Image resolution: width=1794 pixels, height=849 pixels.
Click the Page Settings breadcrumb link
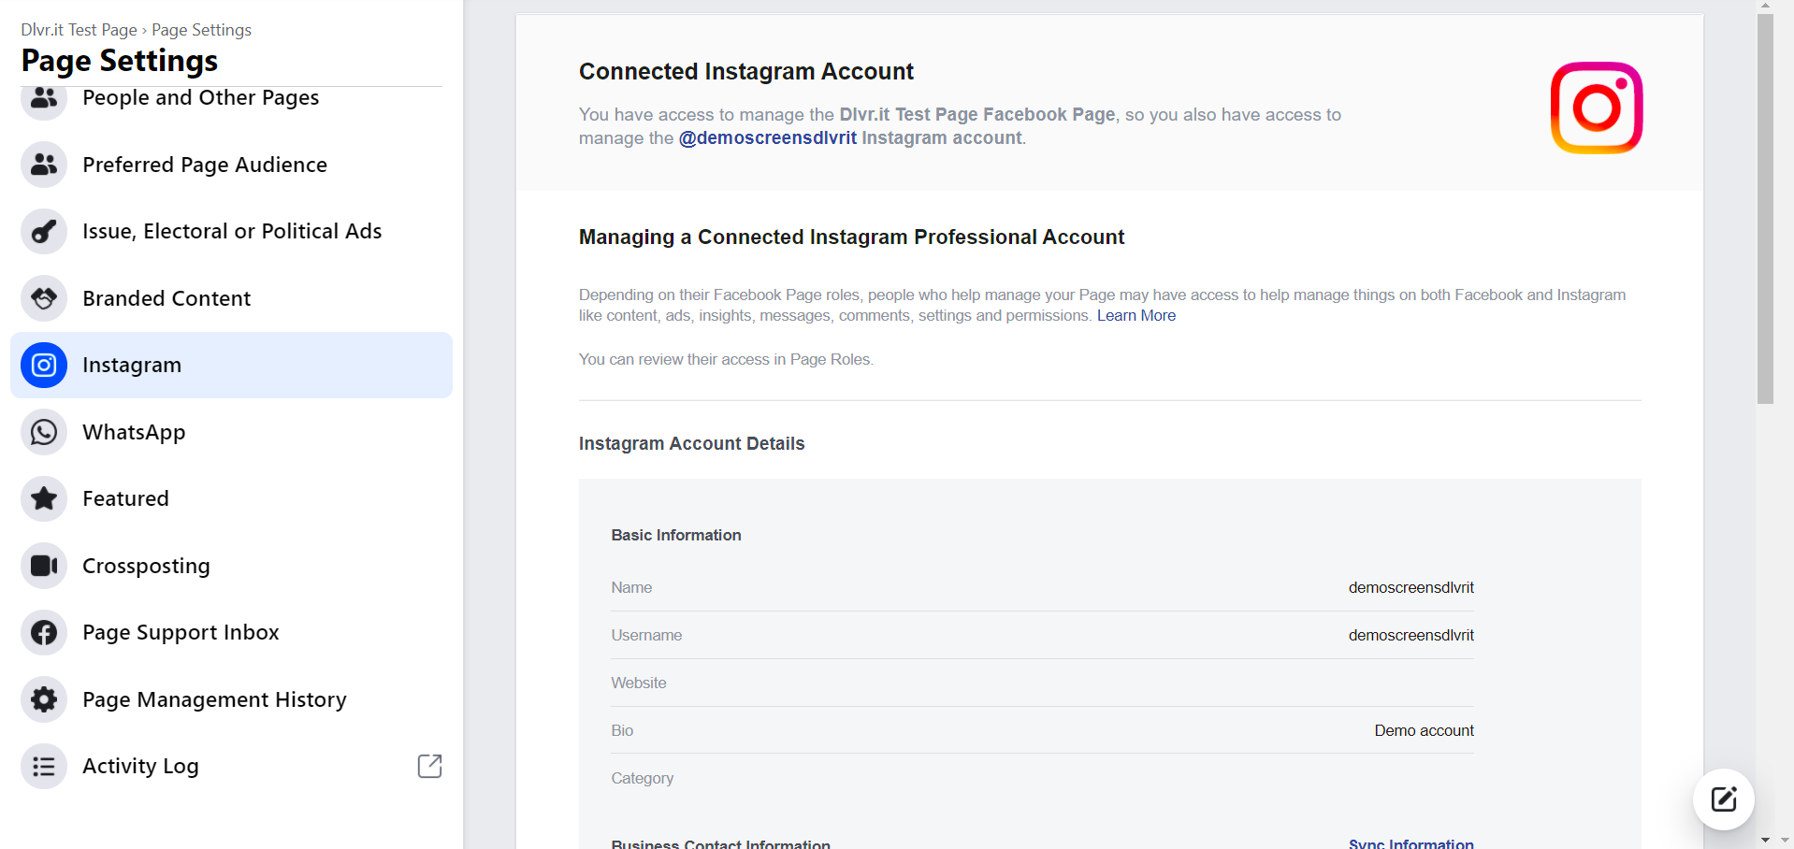pyautogui.click(x=201, y=30)
